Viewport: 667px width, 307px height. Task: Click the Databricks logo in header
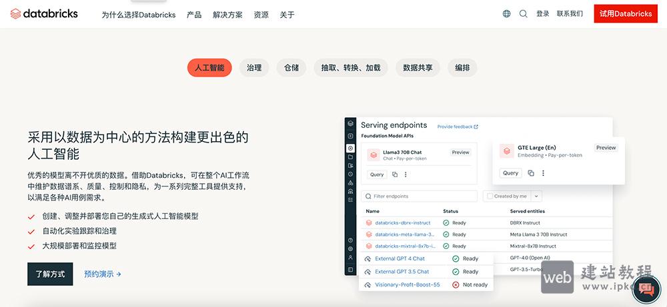[44, 14]
